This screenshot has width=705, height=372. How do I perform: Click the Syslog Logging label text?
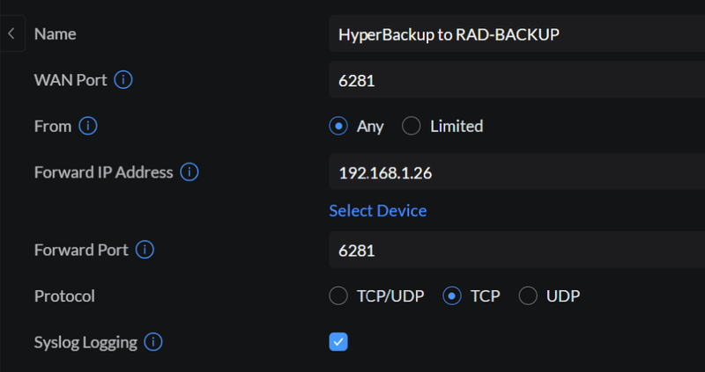click(85, 342)
